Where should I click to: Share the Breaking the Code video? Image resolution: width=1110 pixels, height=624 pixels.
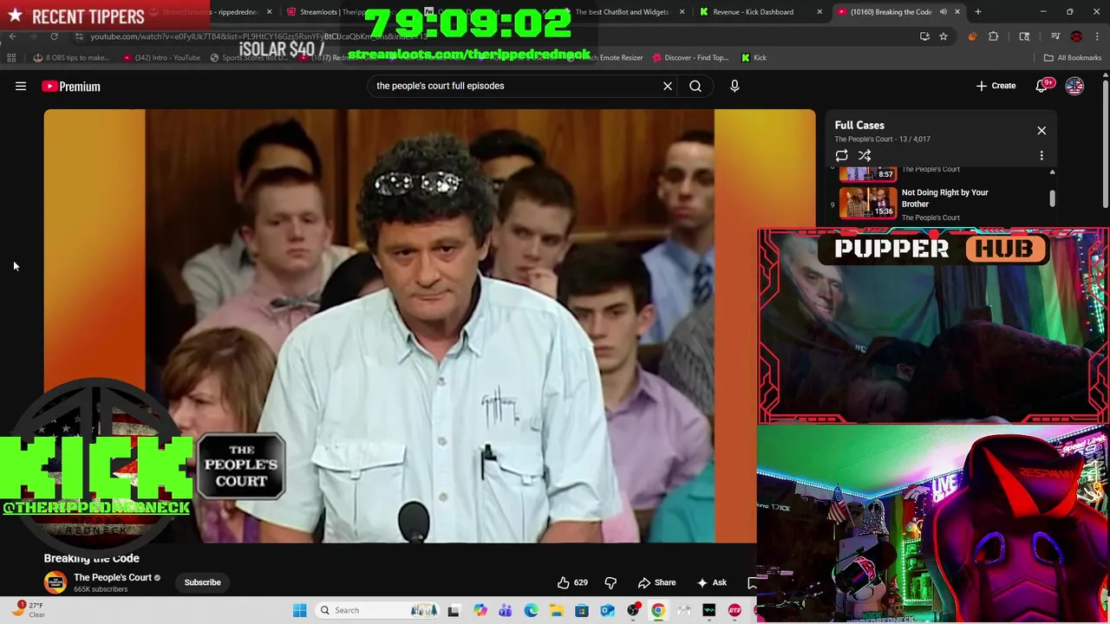656,582
